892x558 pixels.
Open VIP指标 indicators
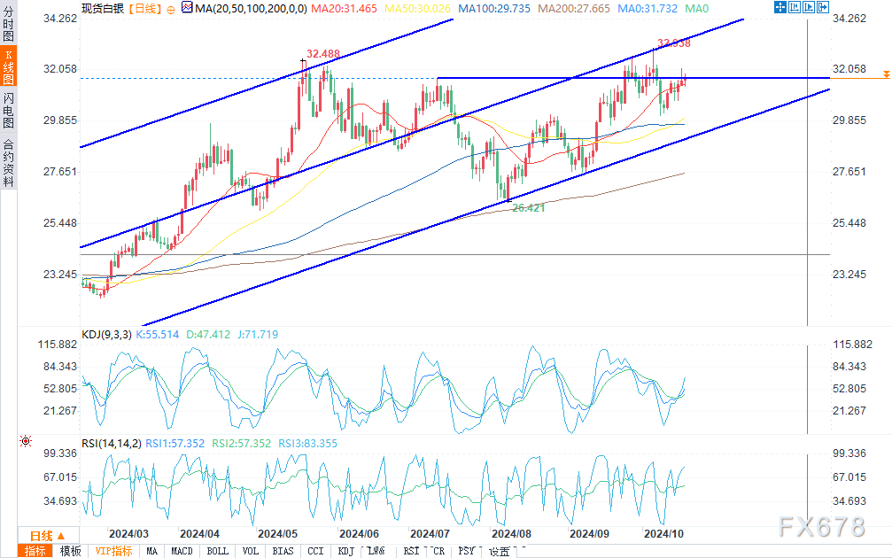coord(113,551)
